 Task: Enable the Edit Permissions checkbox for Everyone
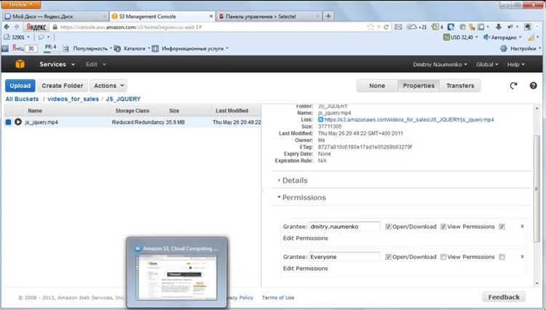(x=502, y=257)
